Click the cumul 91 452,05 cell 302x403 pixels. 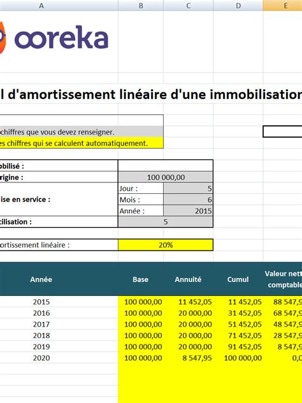[238, 346]
